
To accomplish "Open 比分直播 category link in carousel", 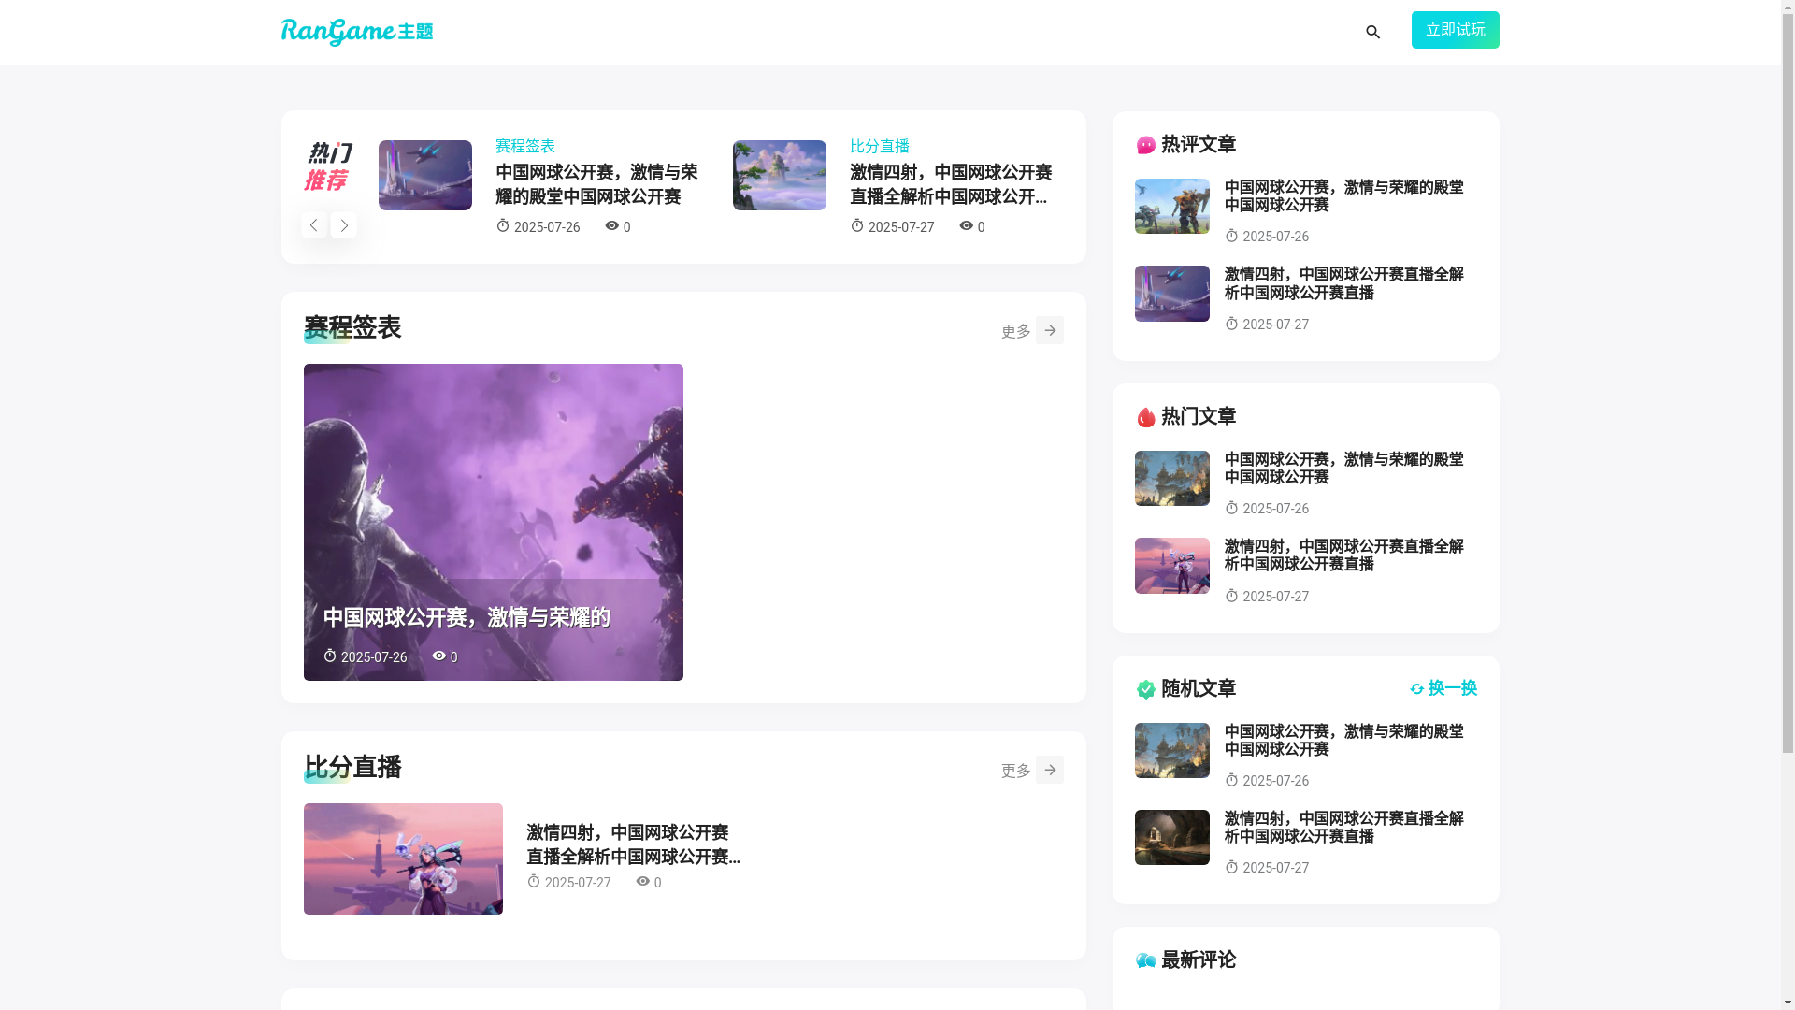I will (879, 146).
